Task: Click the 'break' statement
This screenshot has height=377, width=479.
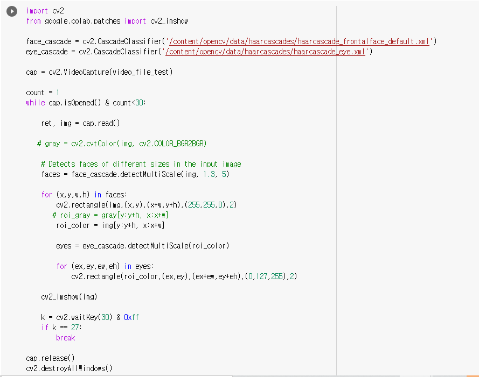Action: [x=65, y=338]
